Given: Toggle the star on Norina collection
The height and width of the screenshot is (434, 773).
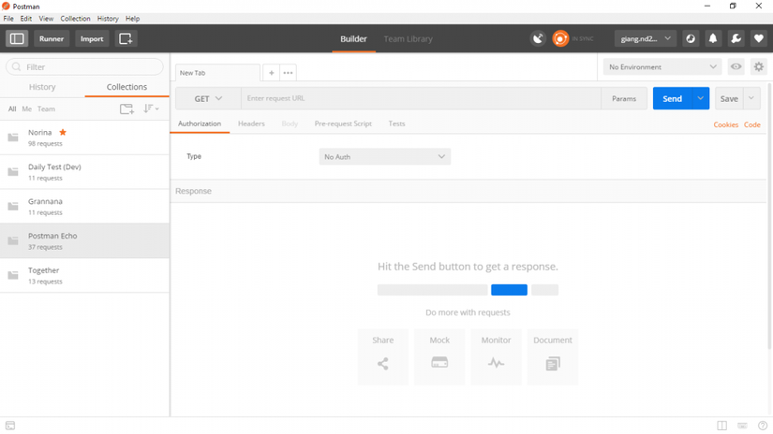Looking at the screenshot, I should pos(63,133).
